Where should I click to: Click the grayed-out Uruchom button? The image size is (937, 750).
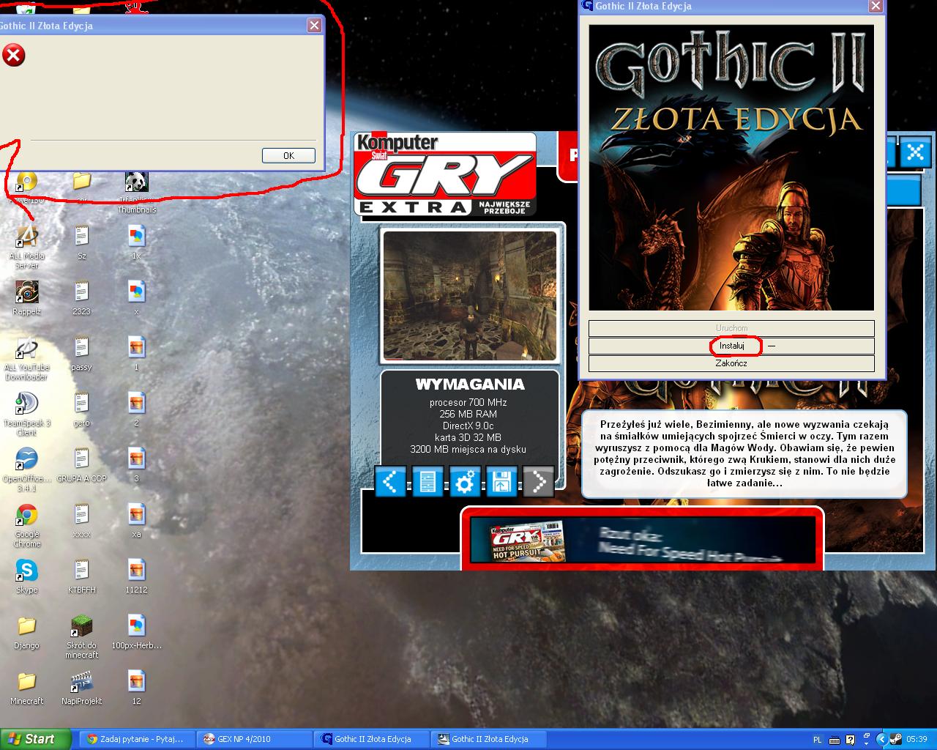731,328
